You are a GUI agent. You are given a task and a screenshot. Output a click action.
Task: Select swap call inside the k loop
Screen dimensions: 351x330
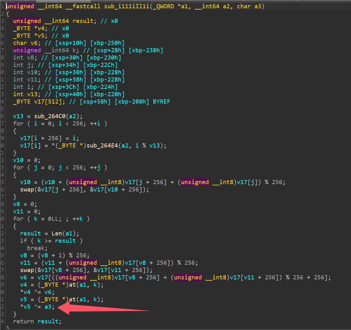[27, 270]
